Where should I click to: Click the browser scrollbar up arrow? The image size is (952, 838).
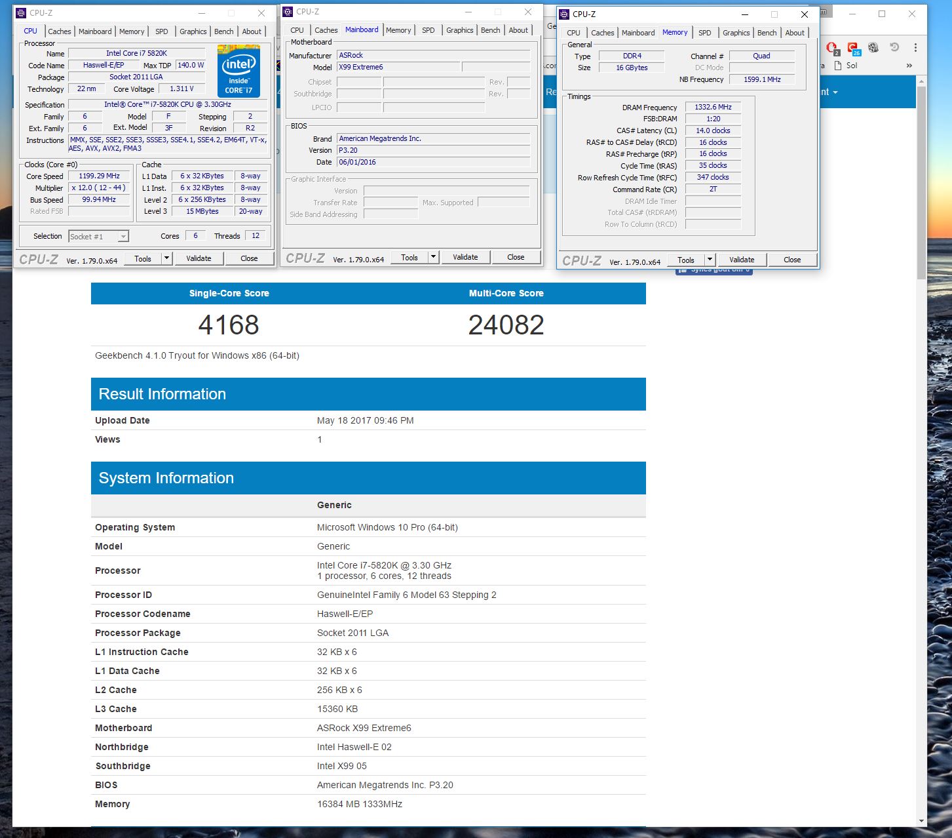coord(922,81)
